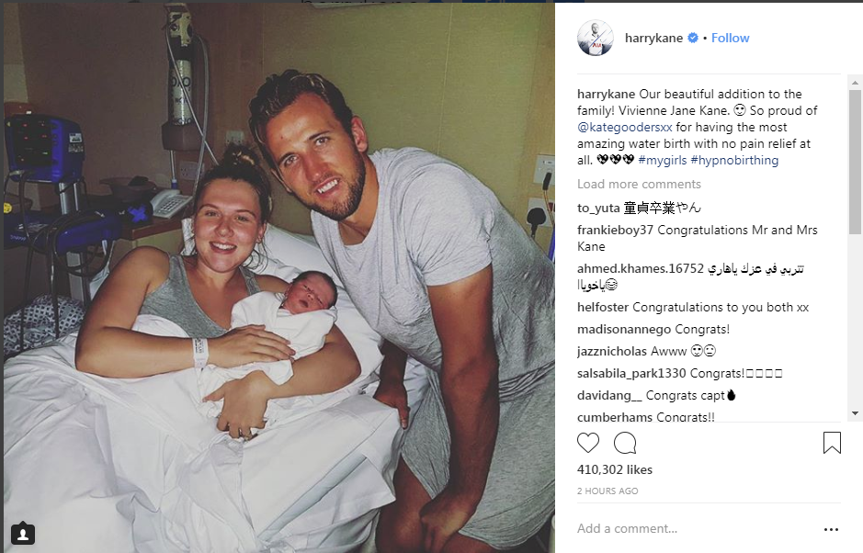Like the post with the heart icon
863x553 pixels.
click(588, 443)
